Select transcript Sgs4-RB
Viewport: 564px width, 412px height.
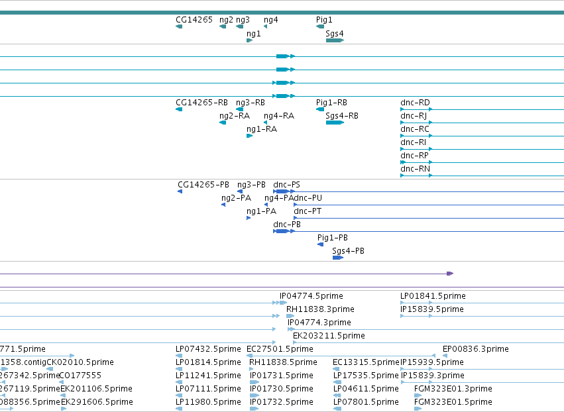click(x=342, y=116)
